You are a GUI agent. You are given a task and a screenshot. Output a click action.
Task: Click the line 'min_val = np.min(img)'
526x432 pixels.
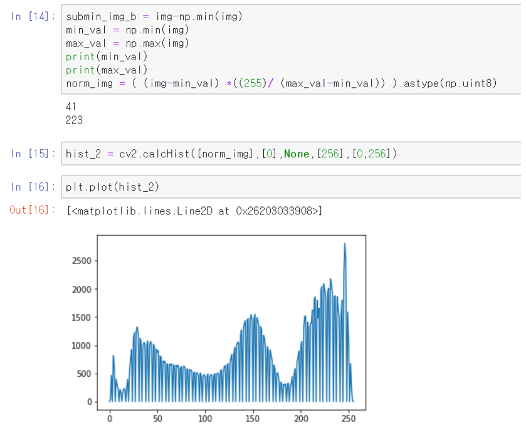tap(127, 30)
